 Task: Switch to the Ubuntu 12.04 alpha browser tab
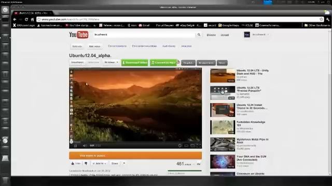32,13
